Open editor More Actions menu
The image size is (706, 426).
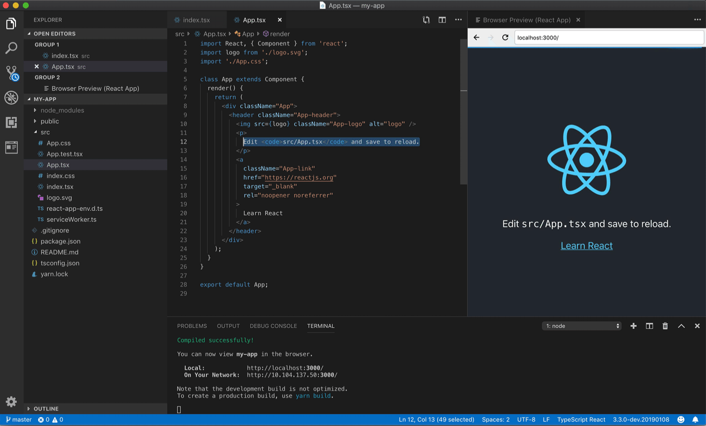click(458, 20)
